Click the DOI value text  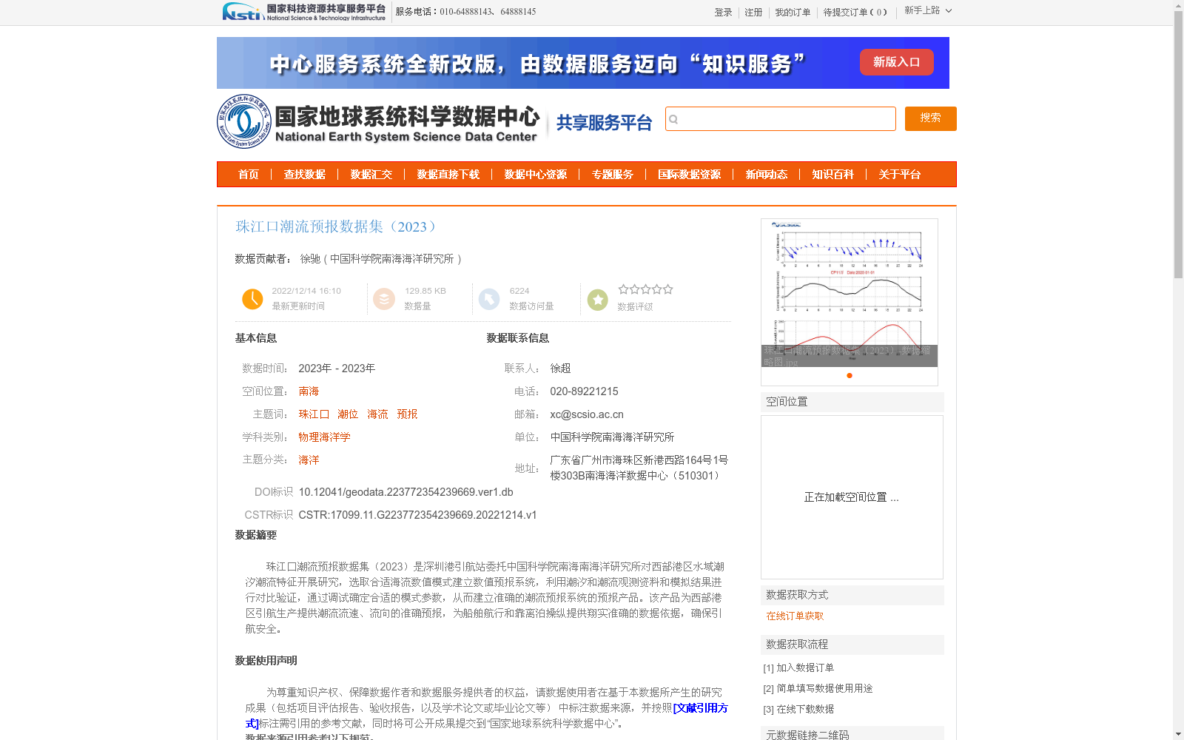(x=406, y=492)
